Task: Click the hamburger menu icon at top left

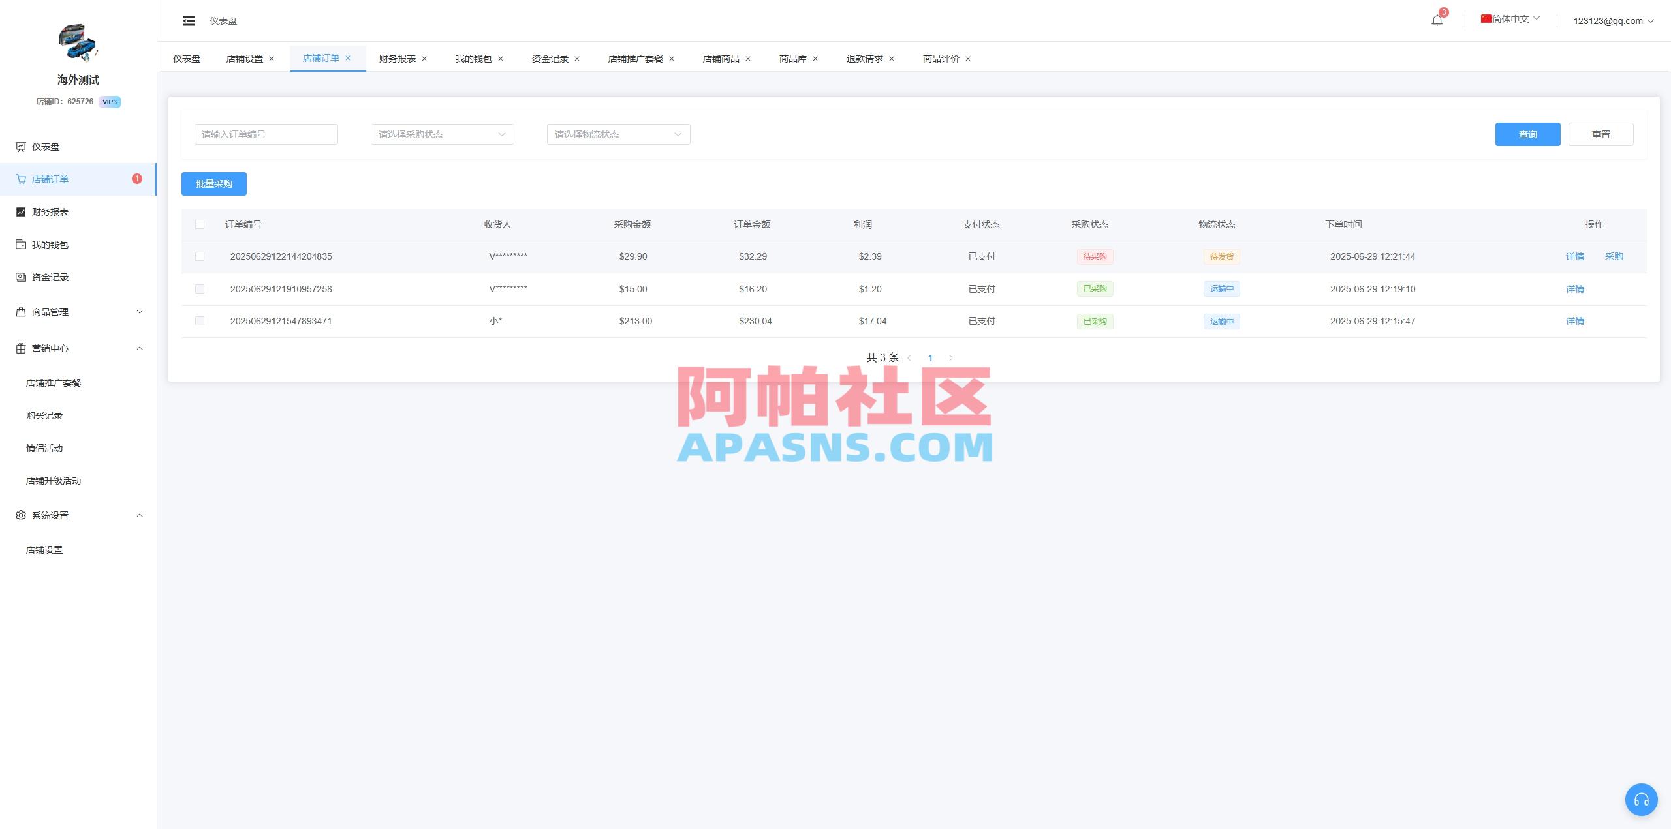Action: coord(189,20)
